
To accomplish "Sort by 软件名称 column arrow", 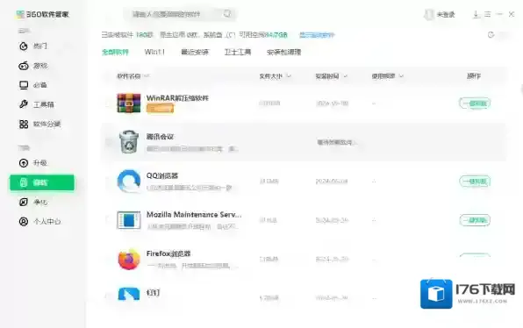I will pos(147,76).
